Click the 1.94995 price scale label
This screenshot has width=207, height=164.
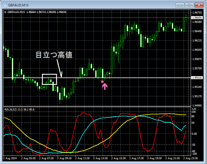point(197,105)
